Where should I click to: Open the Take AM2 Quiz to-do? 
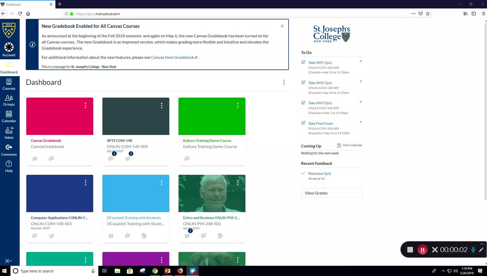(320, 83)
